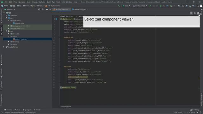The image size is (203, 114).
Task: Click the TextView tag in the XML editor
Action: [x=68, y=37]
